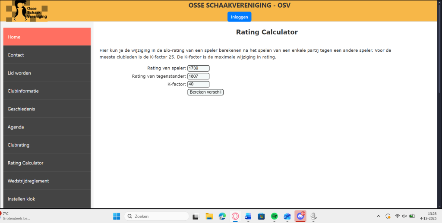The image size is (442, 223).
Task: Click the Bereken verschil button
Action: point(205,92)
